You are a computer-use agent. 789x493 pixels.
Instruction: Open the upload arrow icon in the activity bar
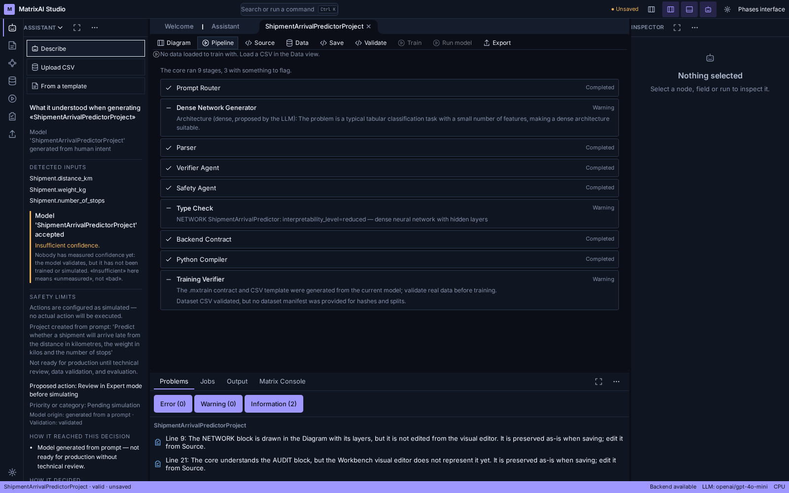(12, 134)
